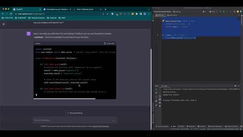Open a new browser tab

tap(106, 9)
